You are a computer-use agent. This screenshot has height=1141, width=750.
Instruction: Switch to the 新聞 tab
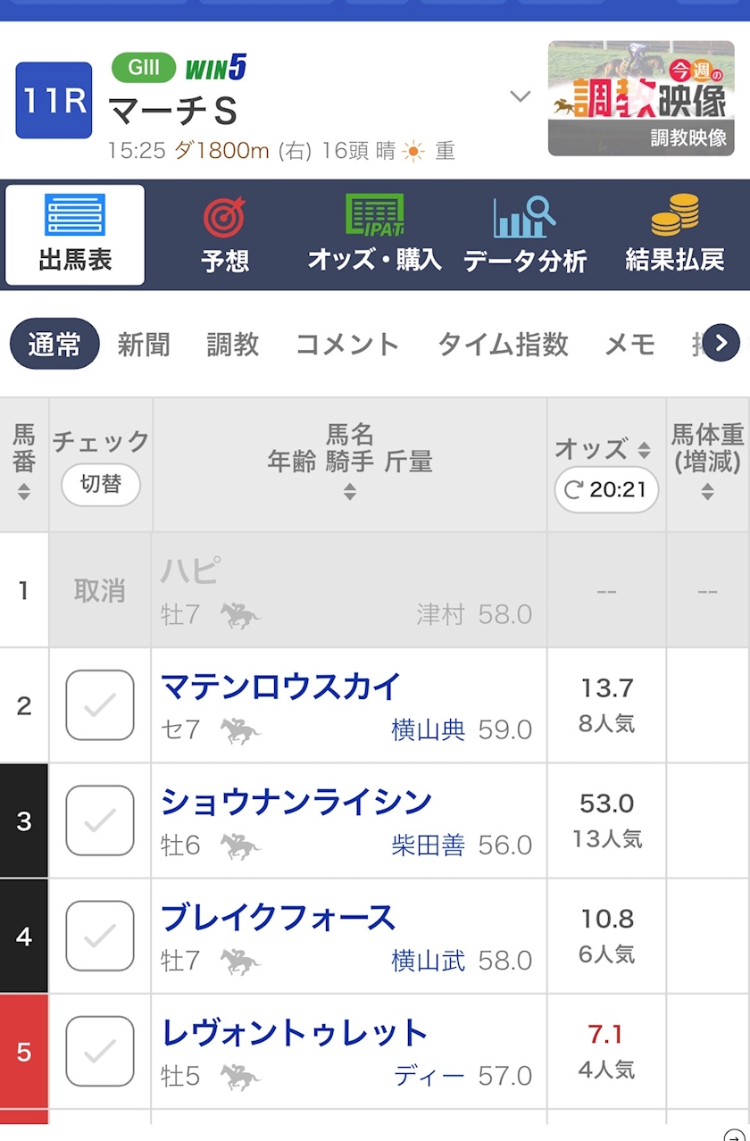point(144,345)
